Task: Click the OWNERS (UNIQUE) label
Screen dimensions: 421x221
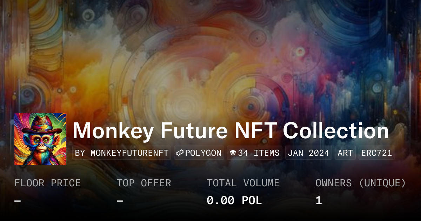Action: tap(361, 183)
